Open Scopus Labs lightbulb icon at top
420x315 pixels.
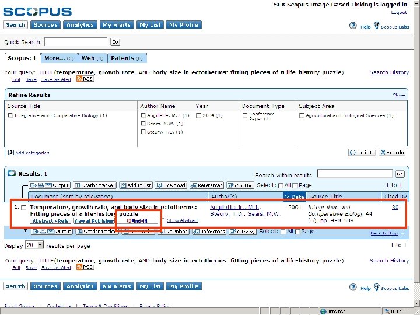point(376,26)
